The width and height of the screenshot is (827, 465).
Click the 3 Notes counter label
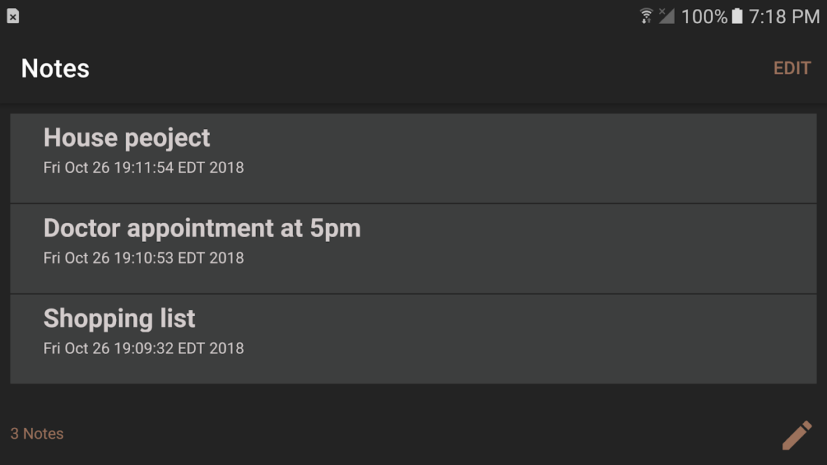pos(37,434)
